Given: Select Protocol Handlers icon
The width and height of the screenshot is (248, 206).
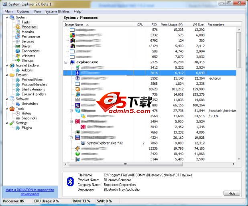Looking at the screenshot, I should [x=18, y=85].
